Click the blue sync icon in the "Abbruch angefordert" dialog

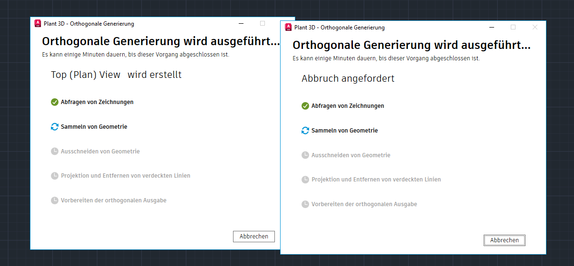click(x=305, y=131)
